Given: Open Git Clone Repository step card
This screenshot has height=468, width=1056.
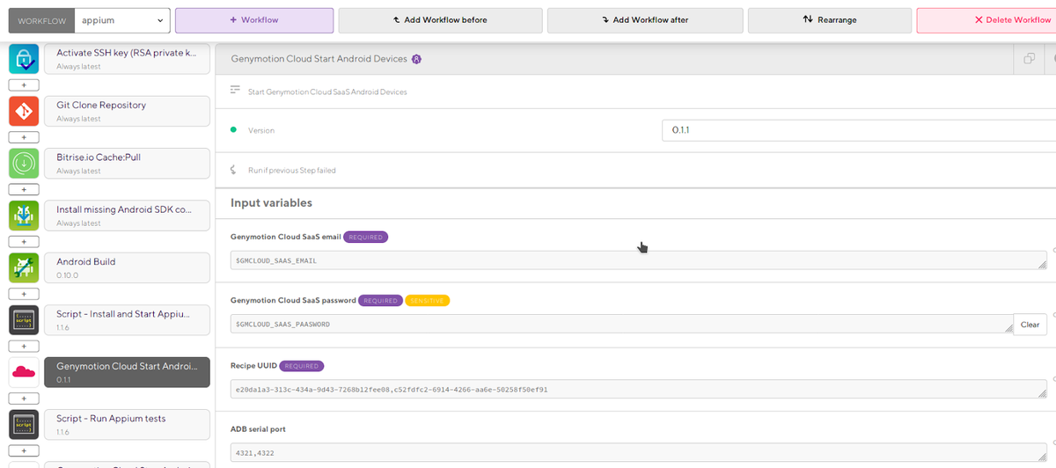Looking at the screenshot, I should pos(127,111).
